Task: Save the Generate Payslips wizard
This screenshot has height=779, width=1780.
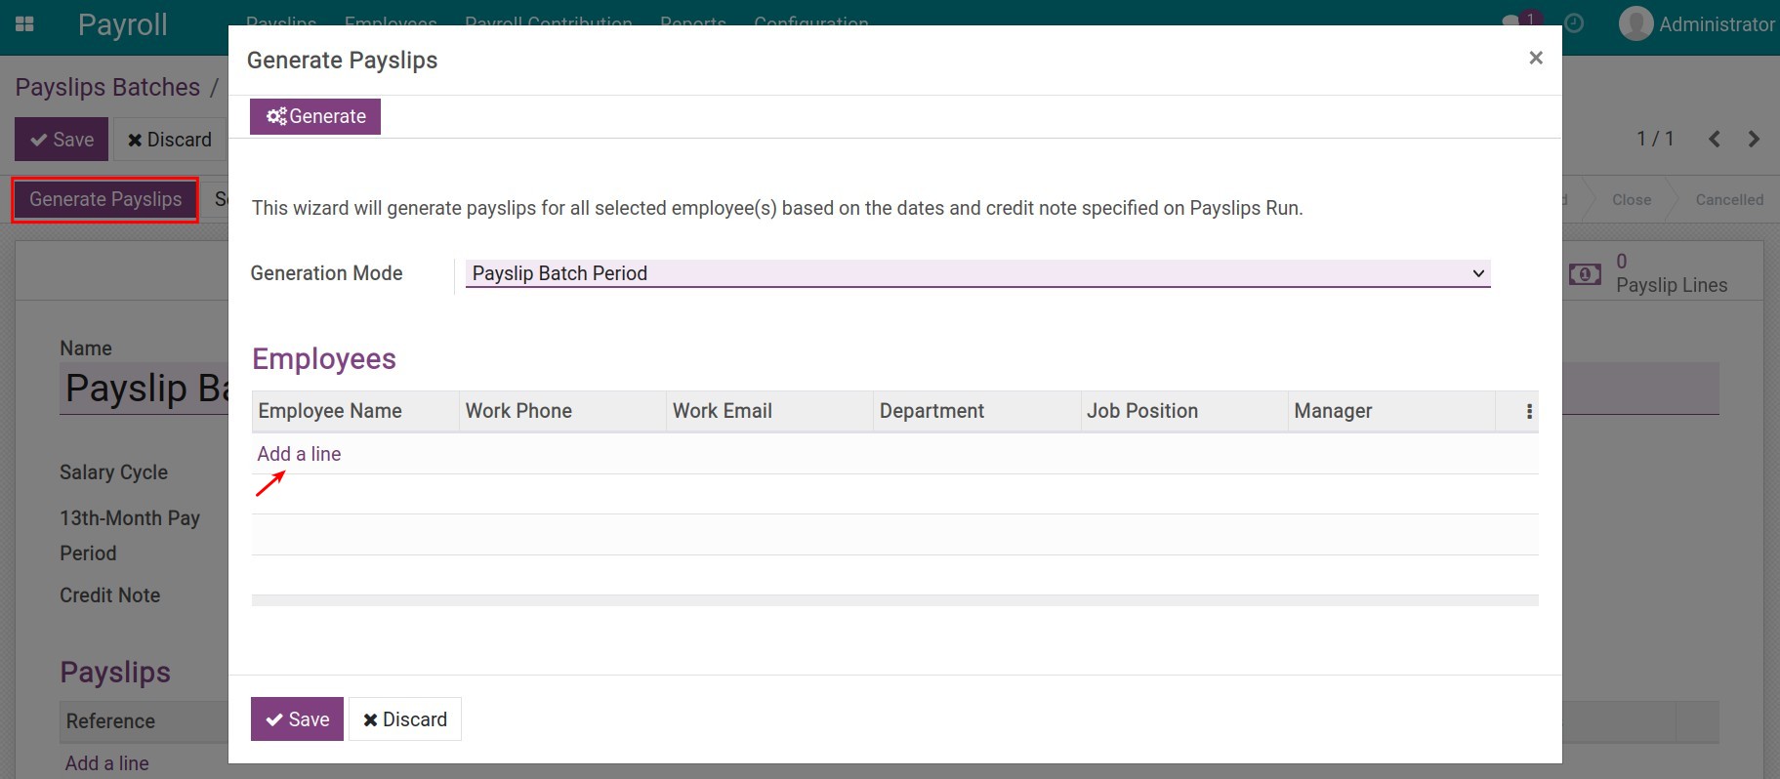Action: (297, 719)
